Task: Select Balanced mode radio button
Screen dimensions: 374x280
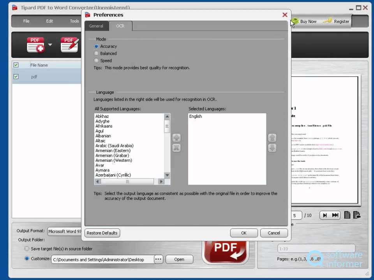Action: pyautogui.click(x=96, y=53)
